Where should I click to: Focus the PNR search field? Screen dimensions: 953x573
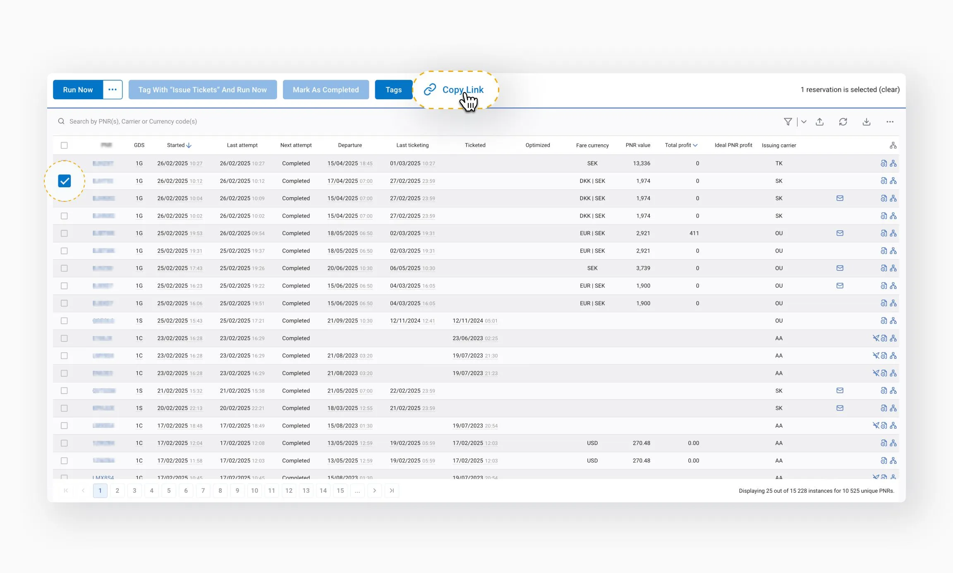[132, 122]
